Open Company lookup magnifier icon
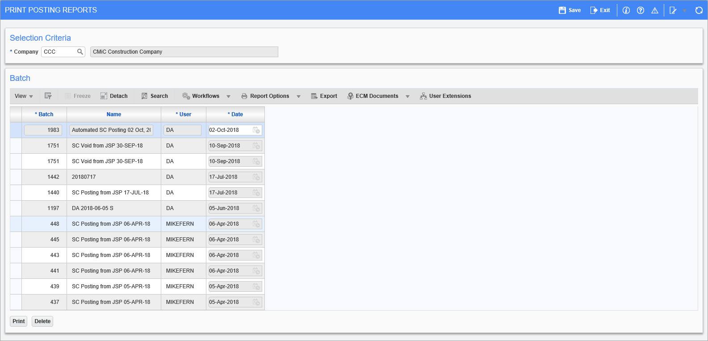The width and height of the screenshot is (708, 341). (80, 52)
